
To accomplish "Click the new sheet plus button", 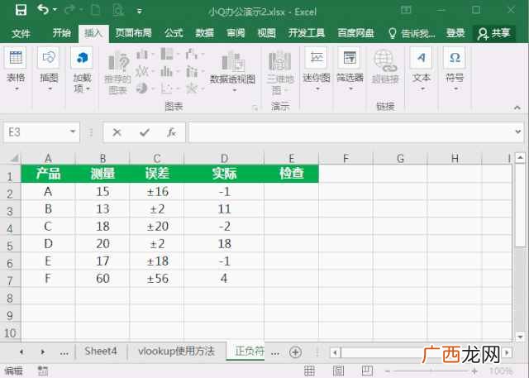I will [x=295, y=352].
